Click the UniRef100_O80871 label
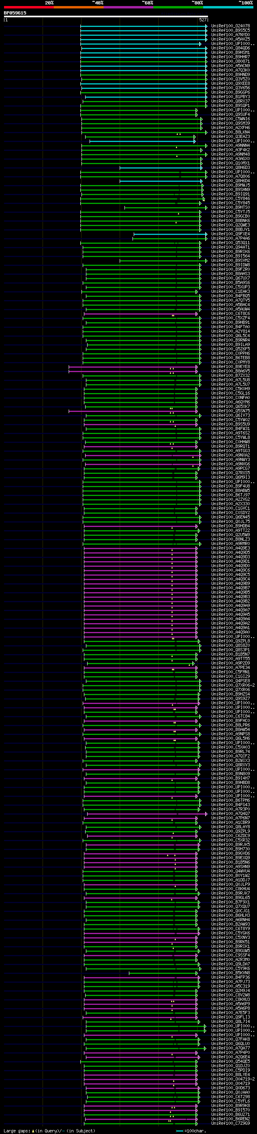Viewport: 257px width, 1134px height. pos(230,61)
